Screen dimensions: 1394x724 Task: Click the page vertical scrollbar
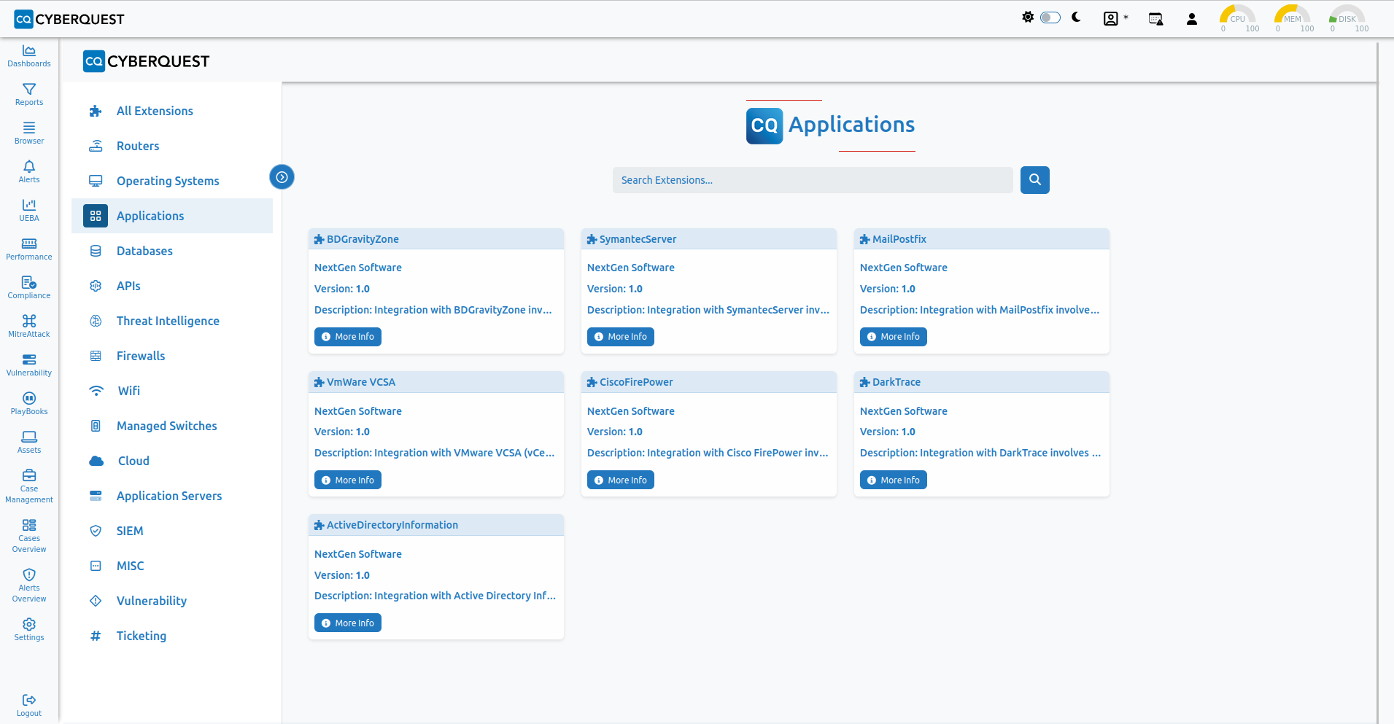coord(1377,382)
